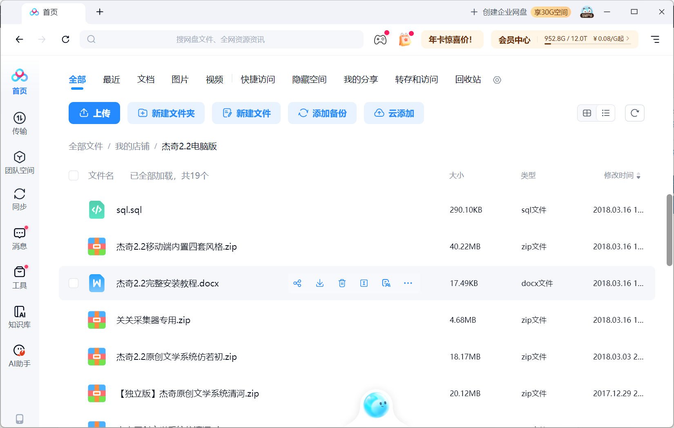Delete 杰奇2.2完整安装教程.docx with trash icon
This screenshot has height=428, width=674.
342,283
